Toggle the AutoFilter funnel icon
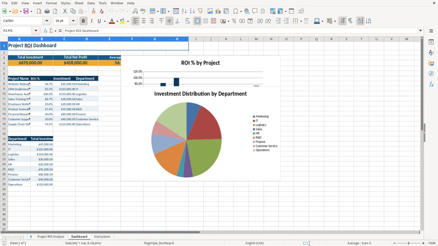The image size is (438, 246). tap(200, 11)
